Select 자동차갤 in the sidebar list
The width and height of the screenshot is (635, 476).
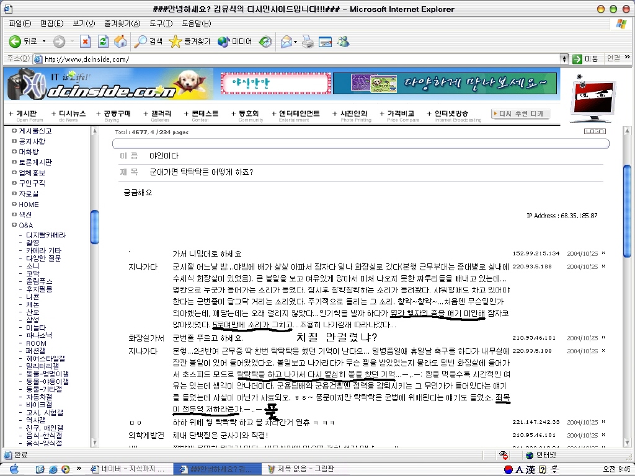click(x=39, y=397)
